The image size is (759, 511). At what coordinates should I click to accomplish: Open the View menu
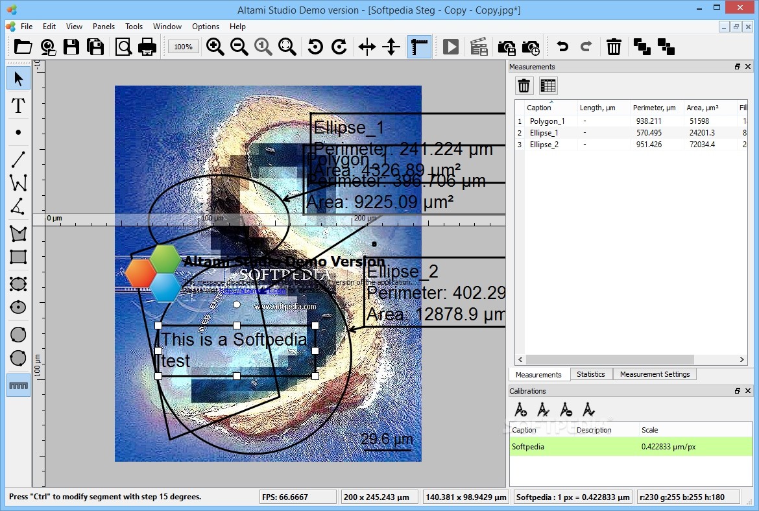pyautogui.click(x=74, y=27)
